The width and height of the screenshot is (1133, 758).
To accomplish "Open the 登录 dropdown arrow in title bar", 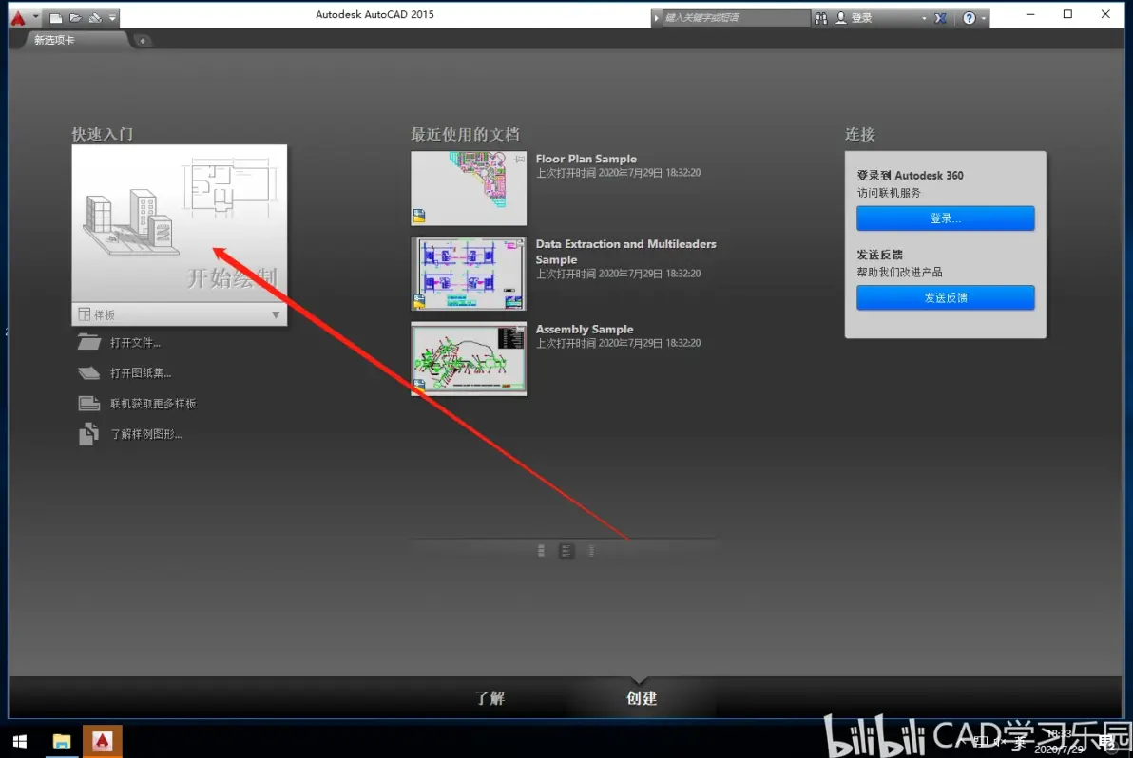I will point(924,18).
